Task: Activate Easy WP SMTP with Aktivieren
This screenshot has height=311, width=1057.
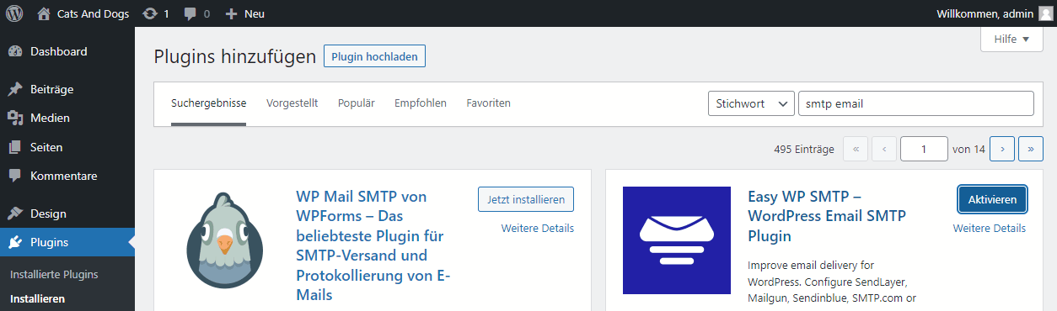Action: [x=992, y=200]
